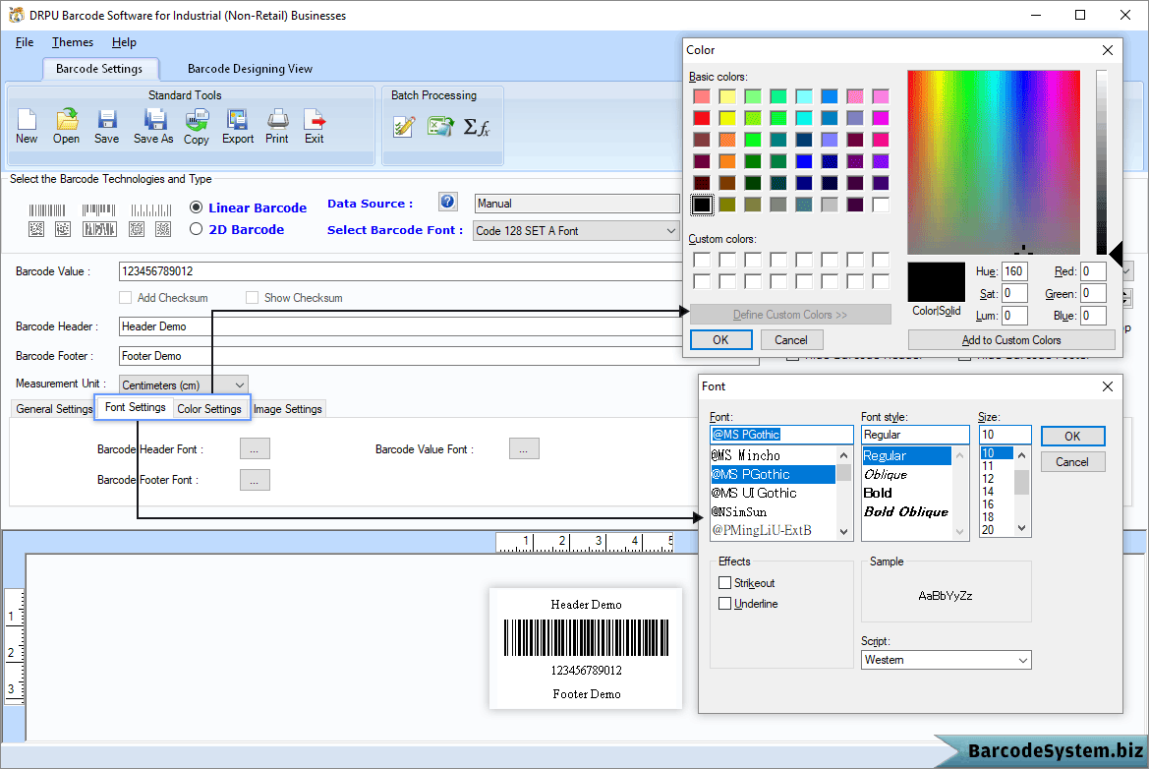Click the second linear barcode sample icon

(x=99, y=210)
